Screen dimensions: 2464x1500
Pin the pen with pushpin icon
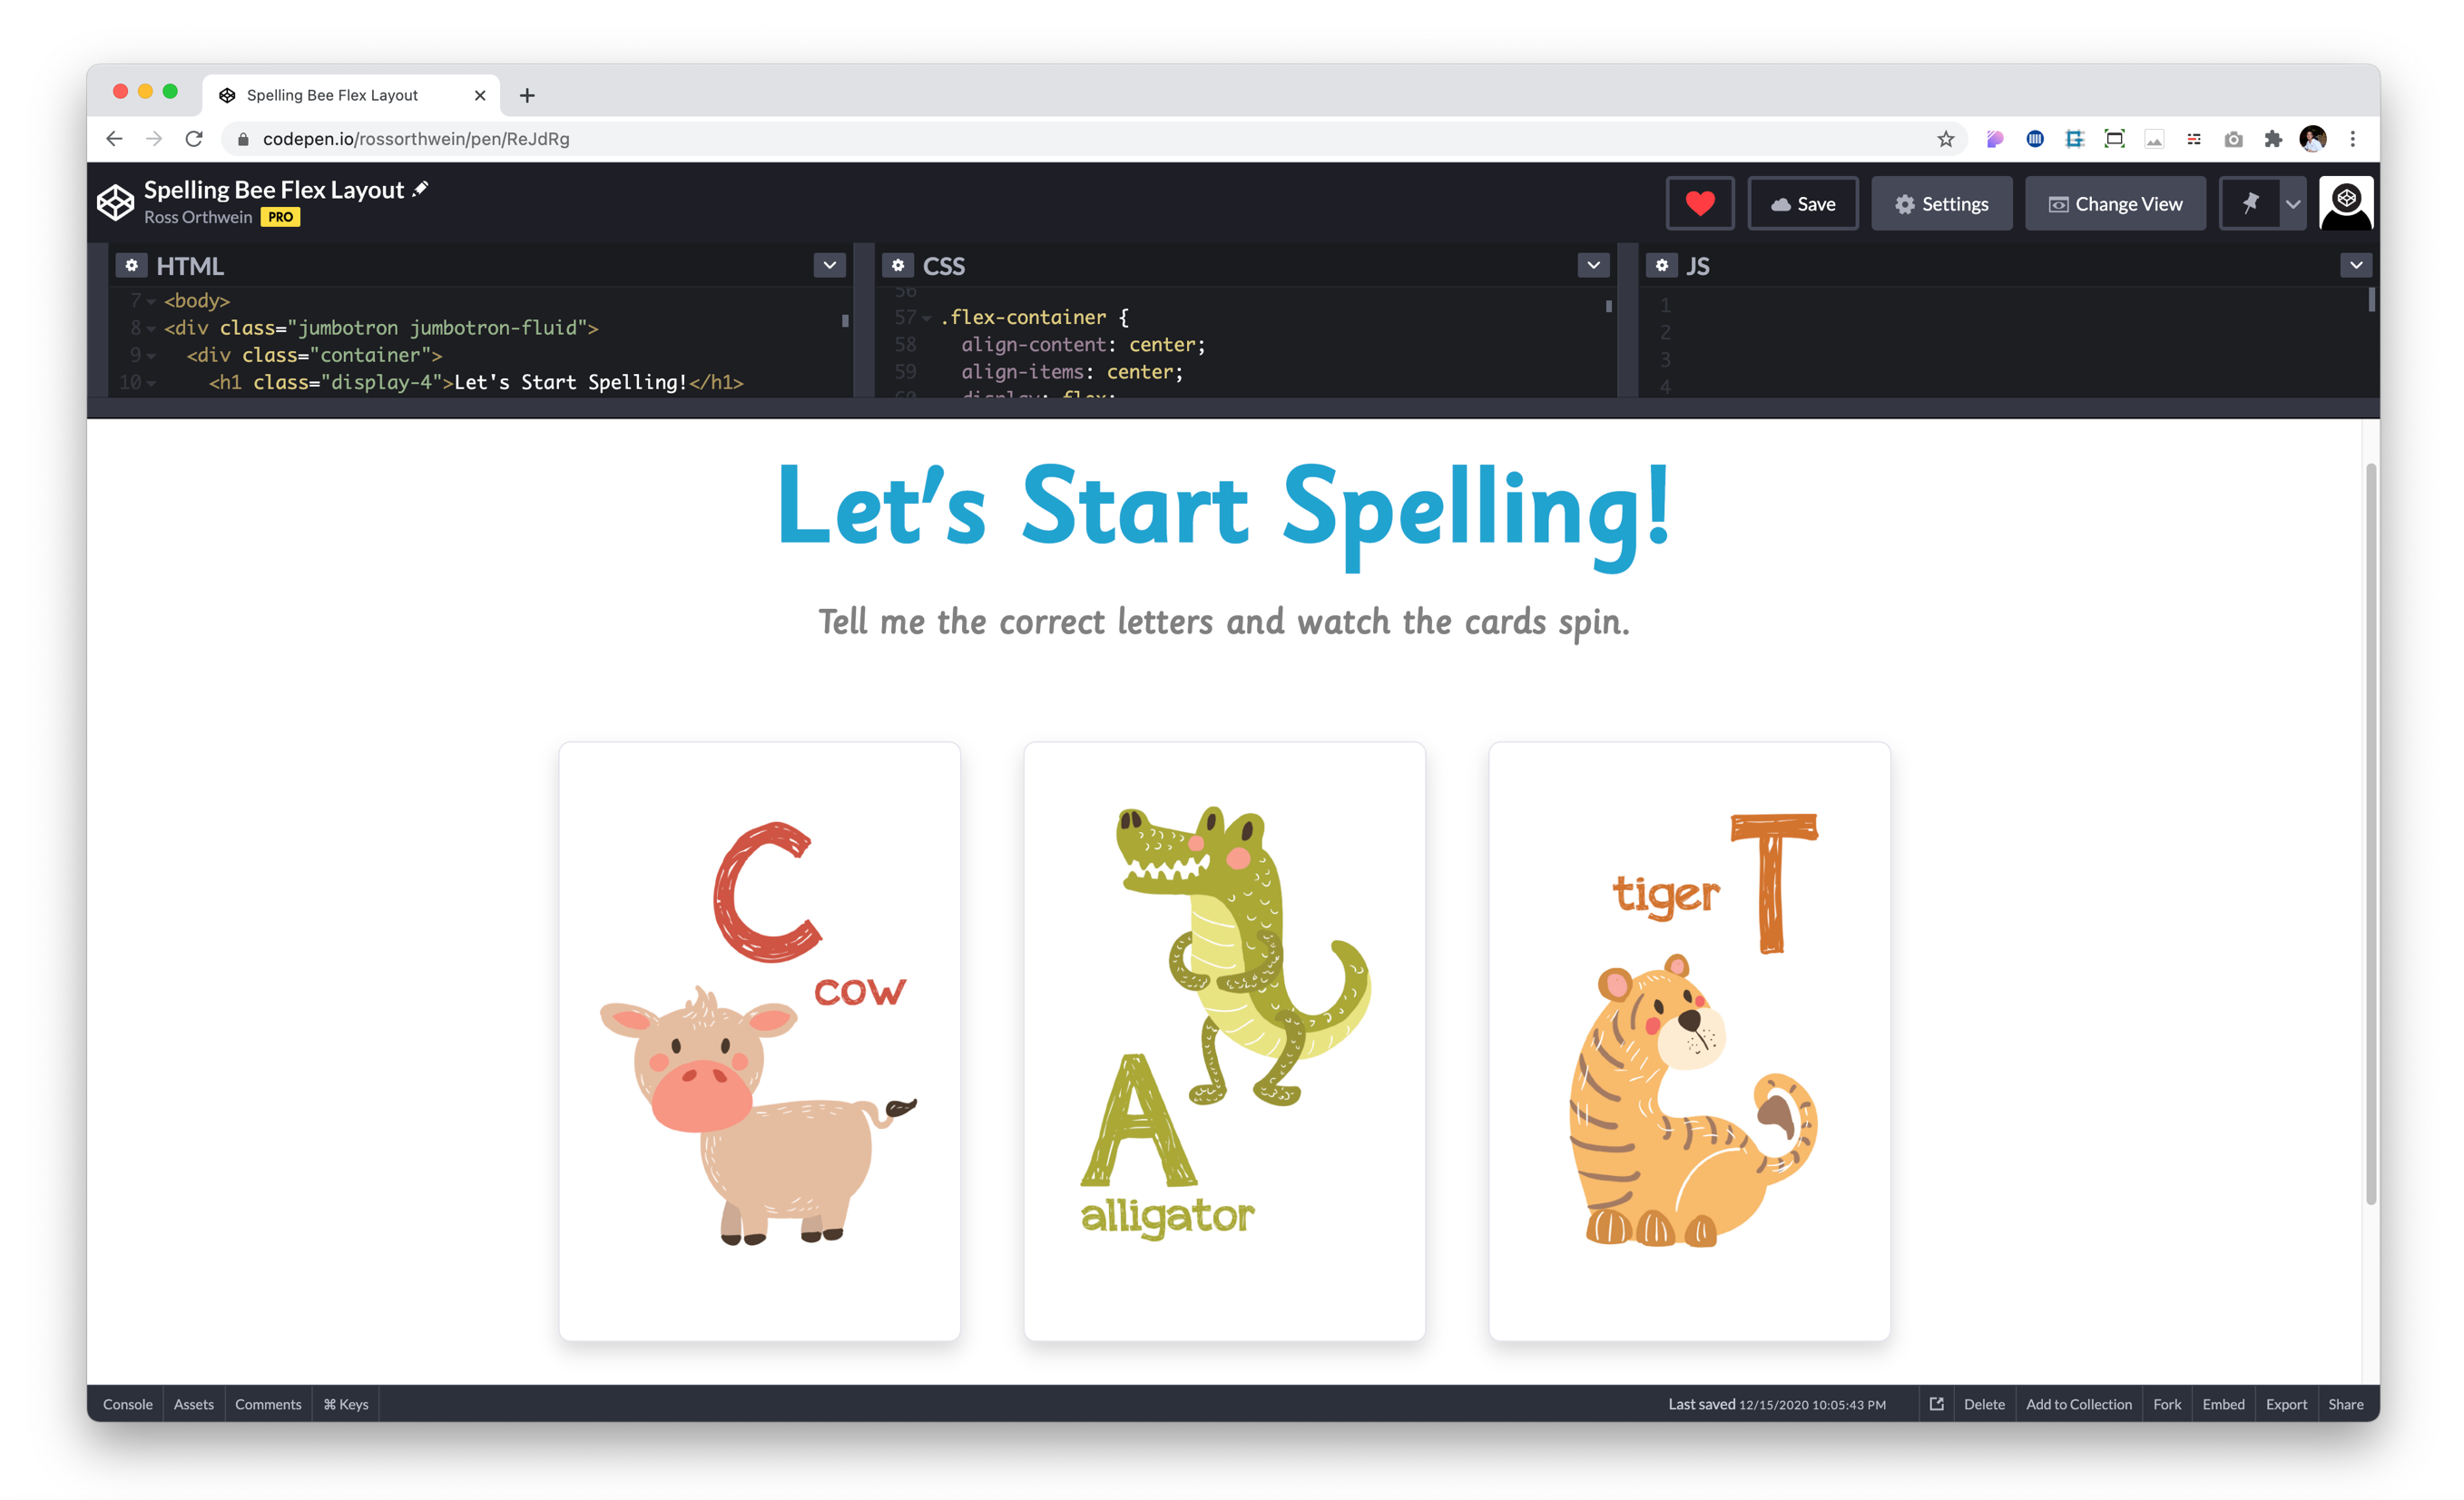tap(2250, 204)
